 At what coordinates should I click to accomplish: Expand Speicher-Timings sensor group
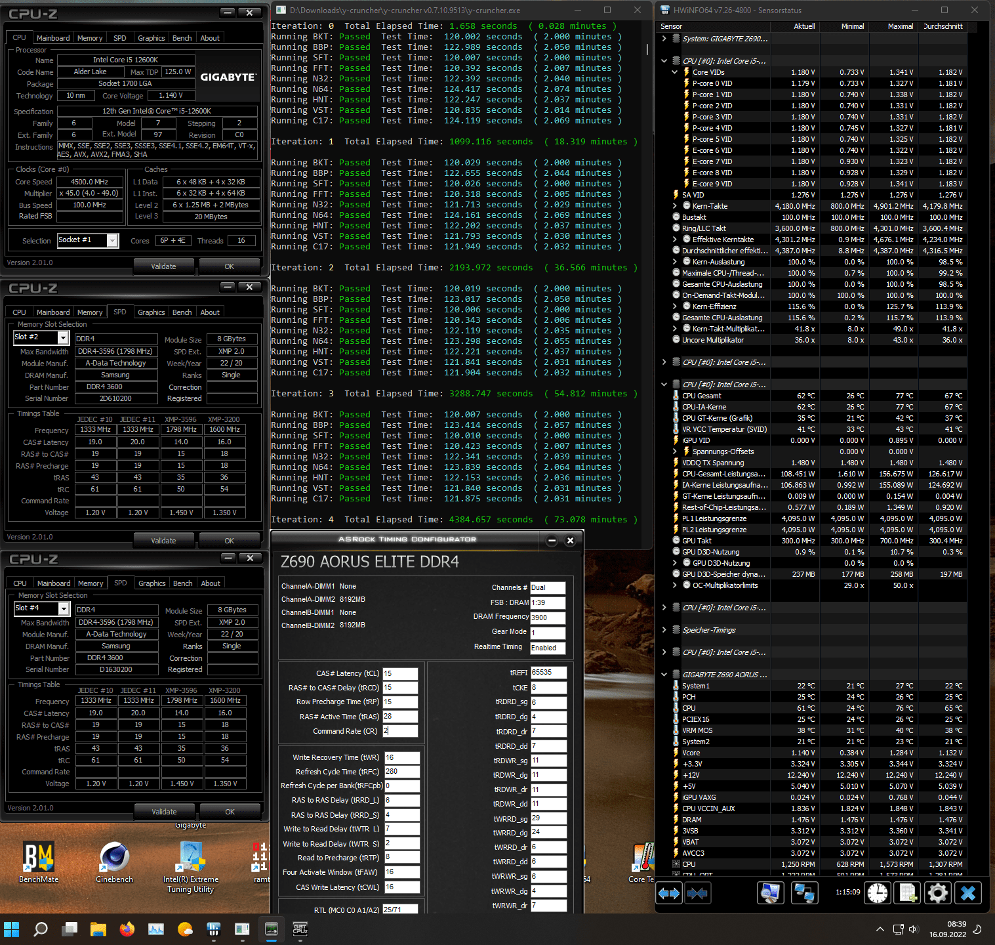pos(664,630)
